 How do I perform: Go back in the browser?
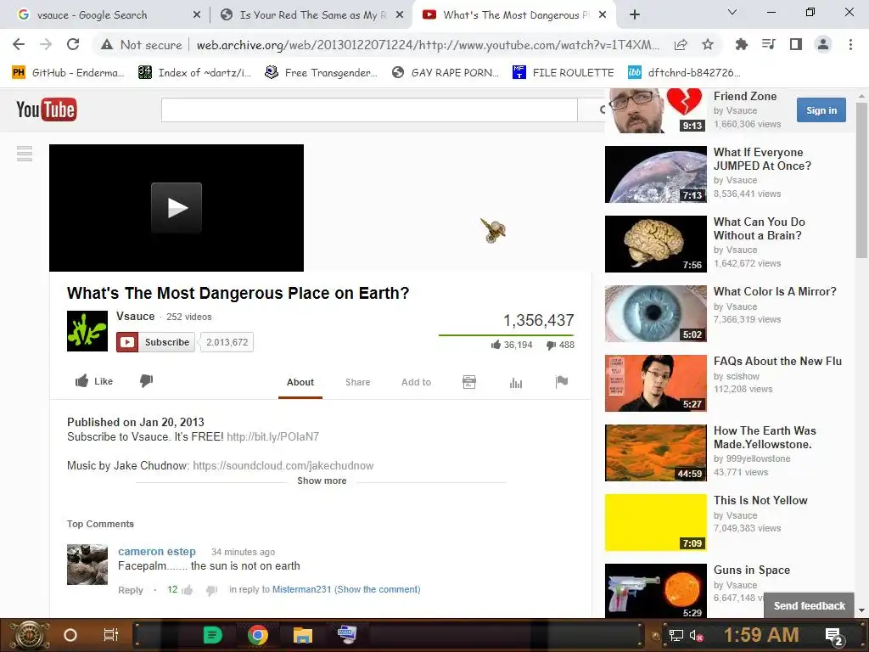pos(19,44)
